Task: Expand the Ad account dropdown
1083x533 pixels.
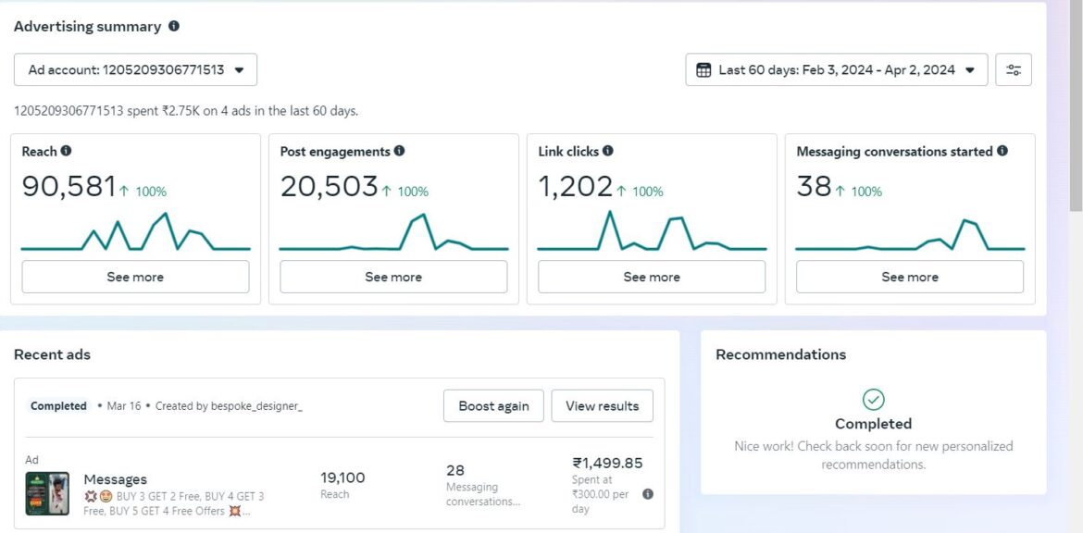Action: (x=135, y=69)
